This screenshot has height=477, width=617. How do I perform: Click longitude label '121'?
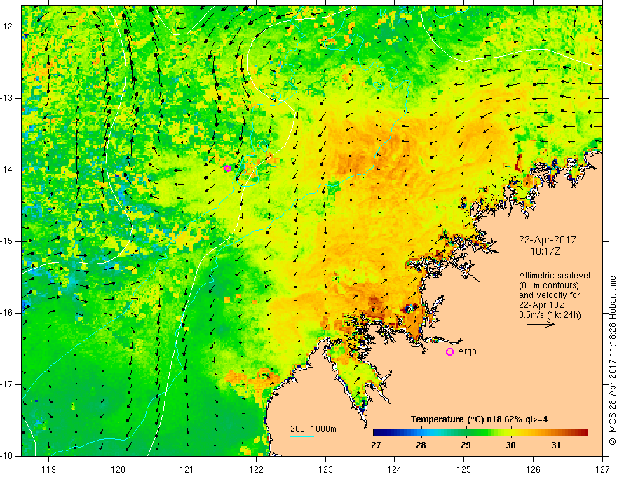pyautogui.click(x=187, y=469)
